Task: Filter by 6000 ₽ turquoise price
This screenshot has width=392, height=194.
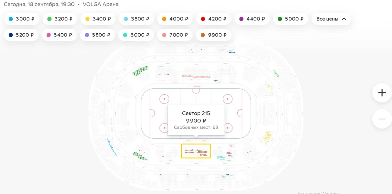Action: tap(136, 35)
